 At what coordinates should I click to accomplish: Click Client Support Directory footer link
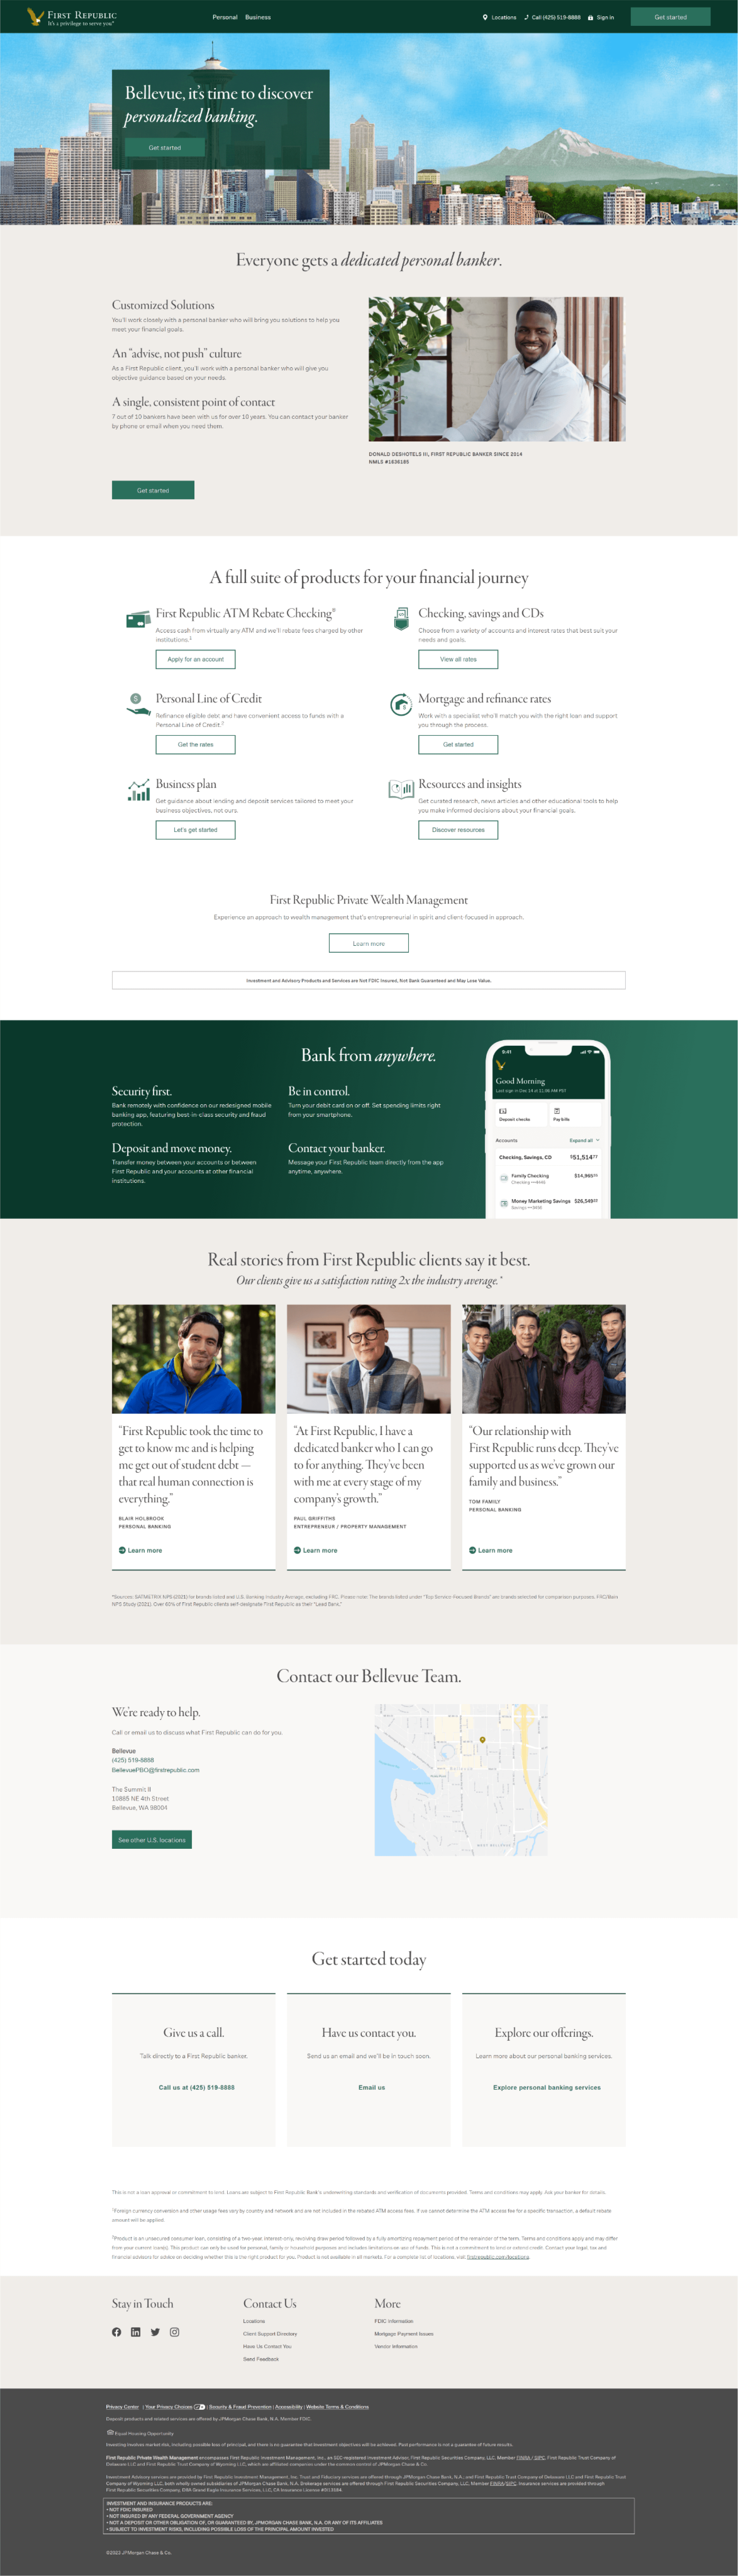270,2334
